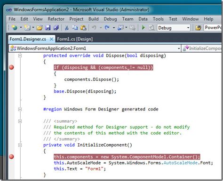Click the Paste clipboard icon
The height and width of the screenshot is (181, 223).
(83, 28)
